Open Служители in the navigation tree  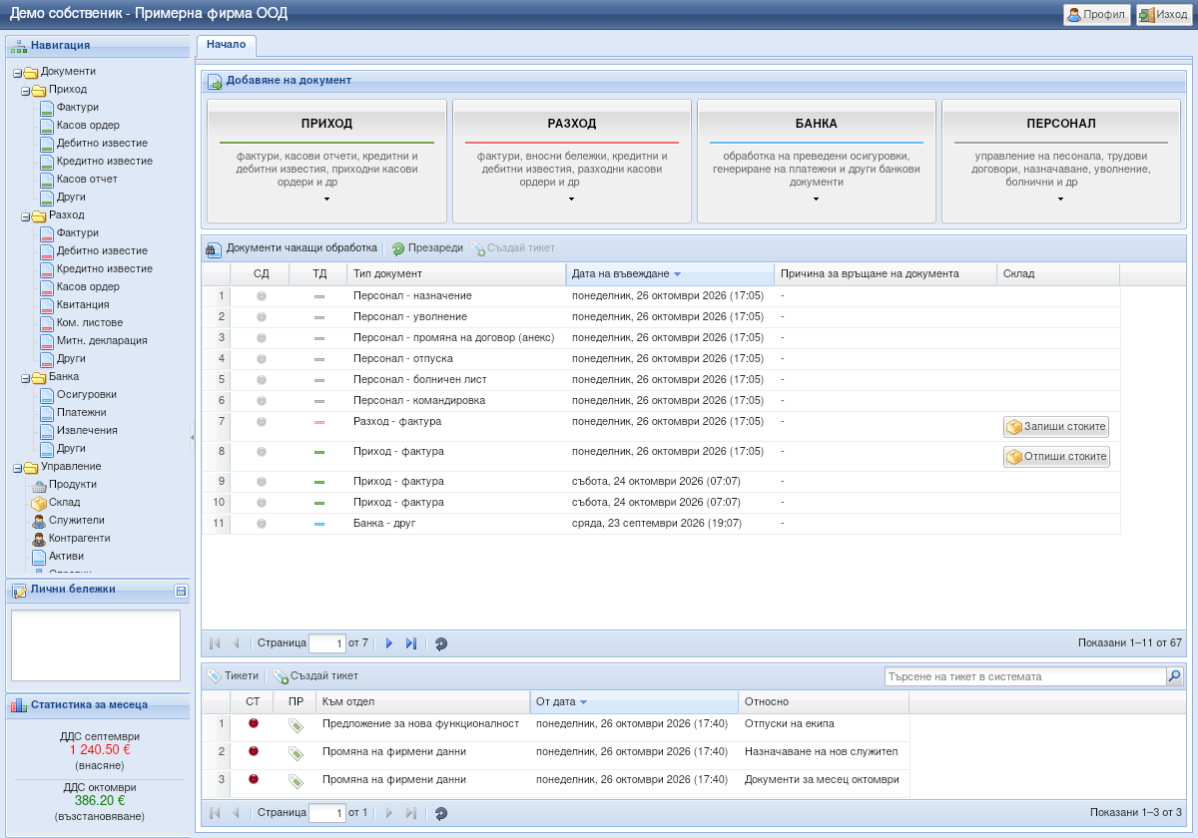(76, 520)
